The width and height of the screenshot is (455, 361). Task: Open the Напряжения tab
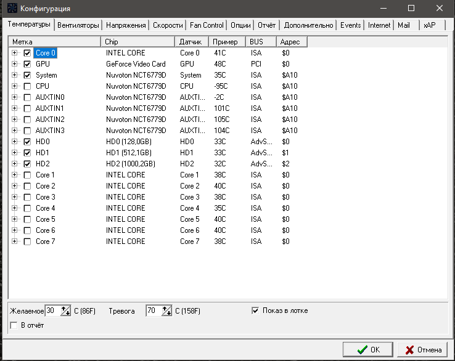(x=126, y=25)
